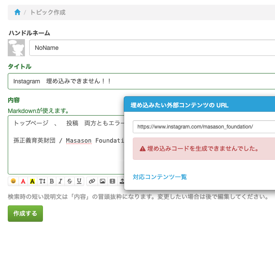This screenshot has height=275, width=275.
Task: Open the emoji picker in the toolbar
Action: [13, 181]
